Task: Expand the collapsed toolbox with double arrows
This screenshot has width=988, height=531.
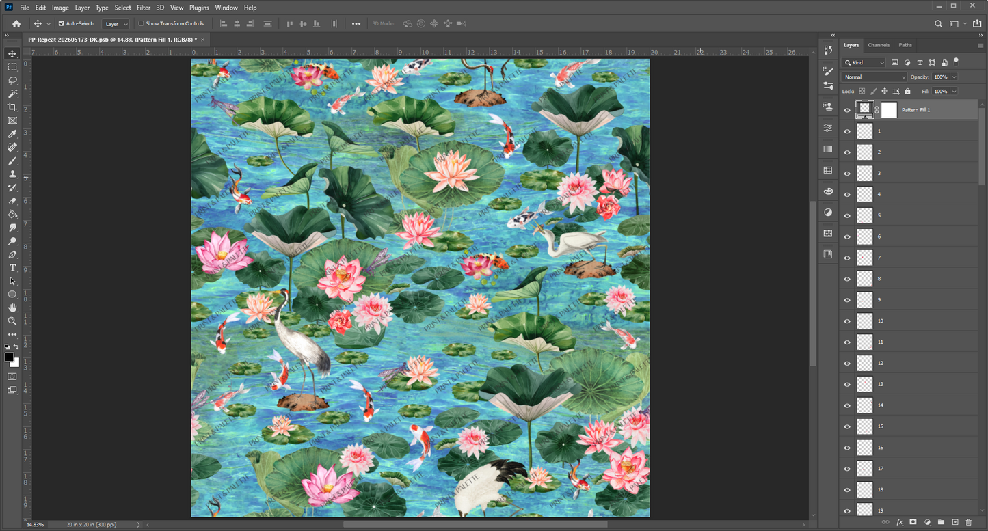Action: pos(8,36)
